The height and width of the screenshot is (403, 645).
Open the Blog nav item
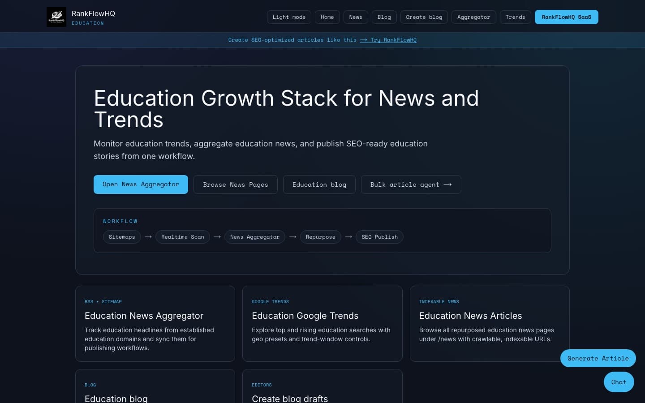(x=384, y=17)
